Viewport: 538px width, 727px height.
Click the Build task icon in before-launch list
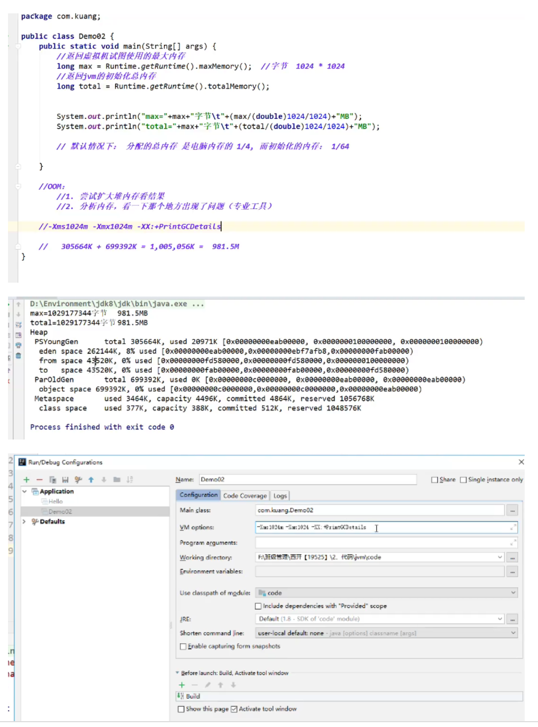(181, 697)
